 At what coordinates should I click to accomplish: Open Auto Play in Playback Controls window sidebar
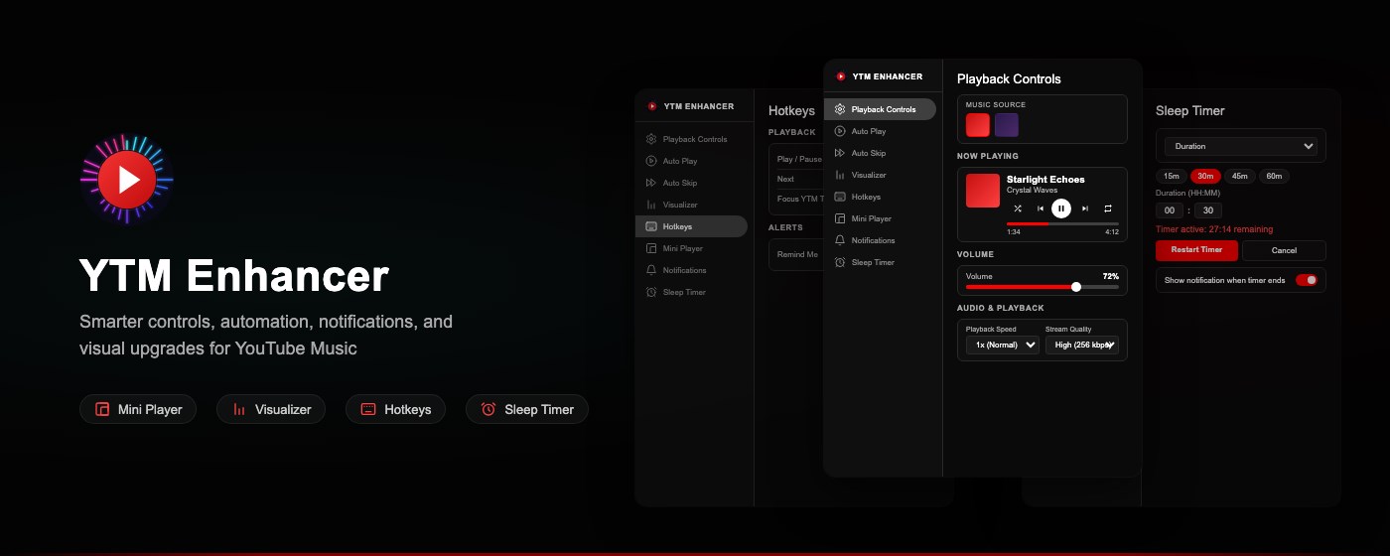click(x=880, y=131)
